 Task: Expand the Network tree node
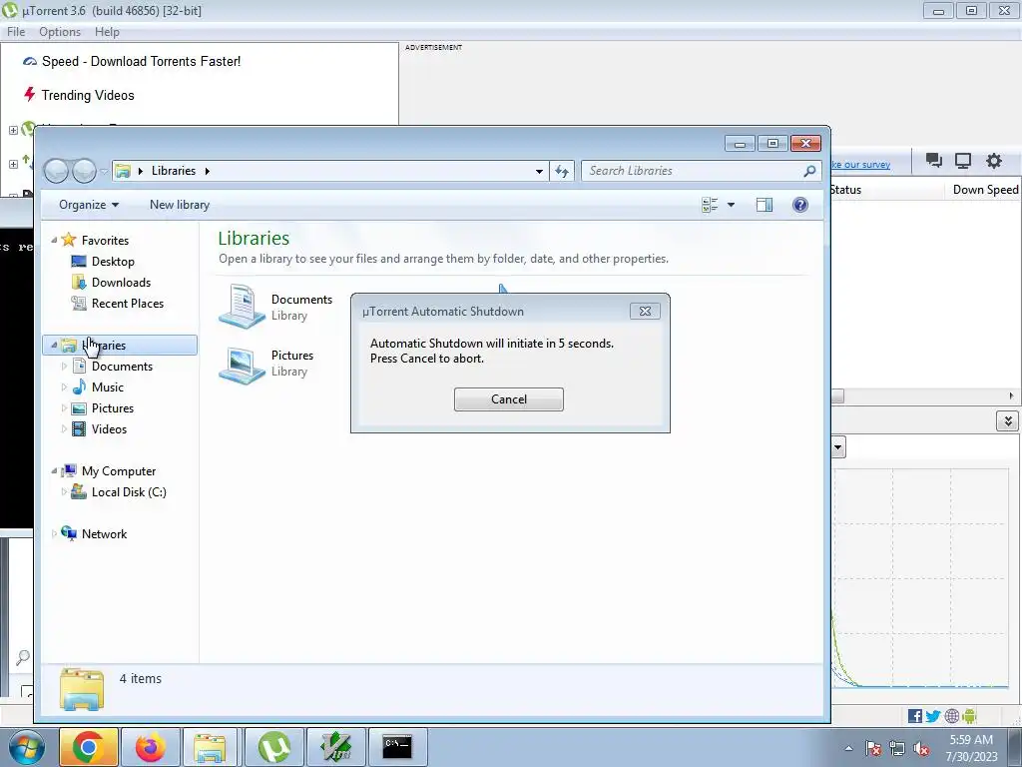coord(54,533)
